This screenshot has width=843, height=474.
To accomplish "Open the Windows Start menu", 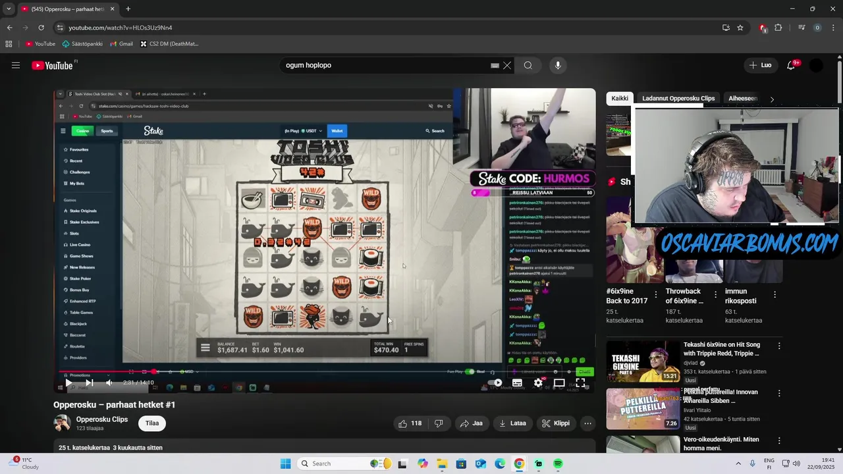I will 285,463.
